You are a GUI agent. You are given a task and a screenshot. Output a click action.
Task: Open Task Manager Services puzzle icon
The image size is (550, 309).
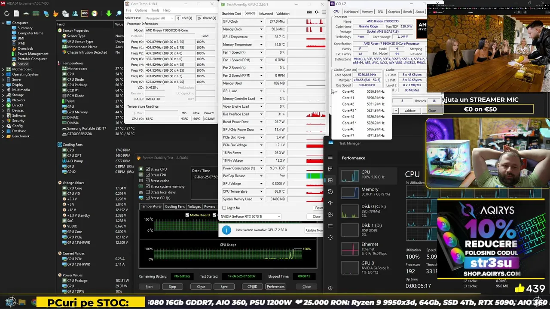tap(330, 237)
